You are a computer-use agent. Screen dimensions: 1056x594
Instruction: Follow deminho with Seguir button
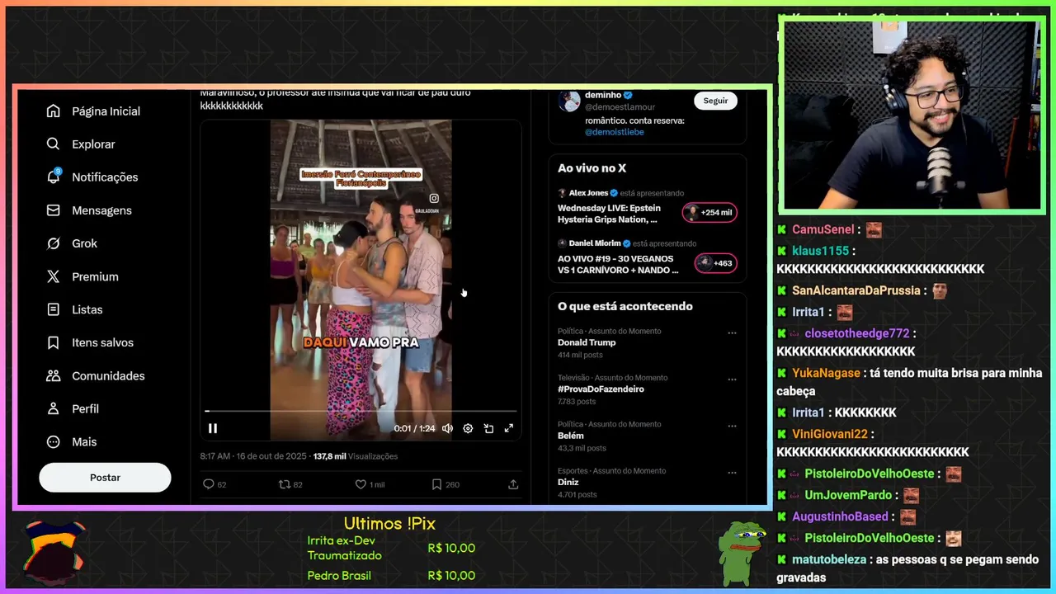[x=715, y=101]
